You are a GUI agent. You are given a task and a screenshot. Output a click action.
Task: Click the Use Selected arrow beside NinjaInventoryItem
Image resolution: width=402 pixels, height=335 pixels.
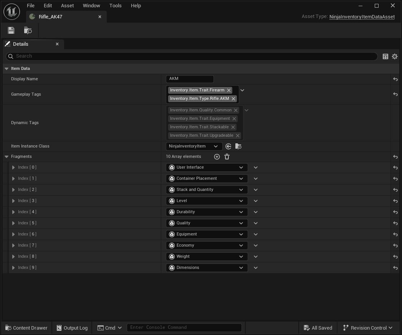point(228,146)
